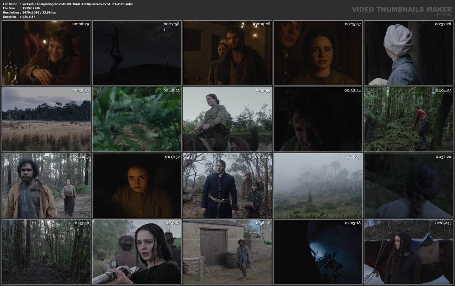Click the rifle frame at 01:50:19

tap(137, 252)
